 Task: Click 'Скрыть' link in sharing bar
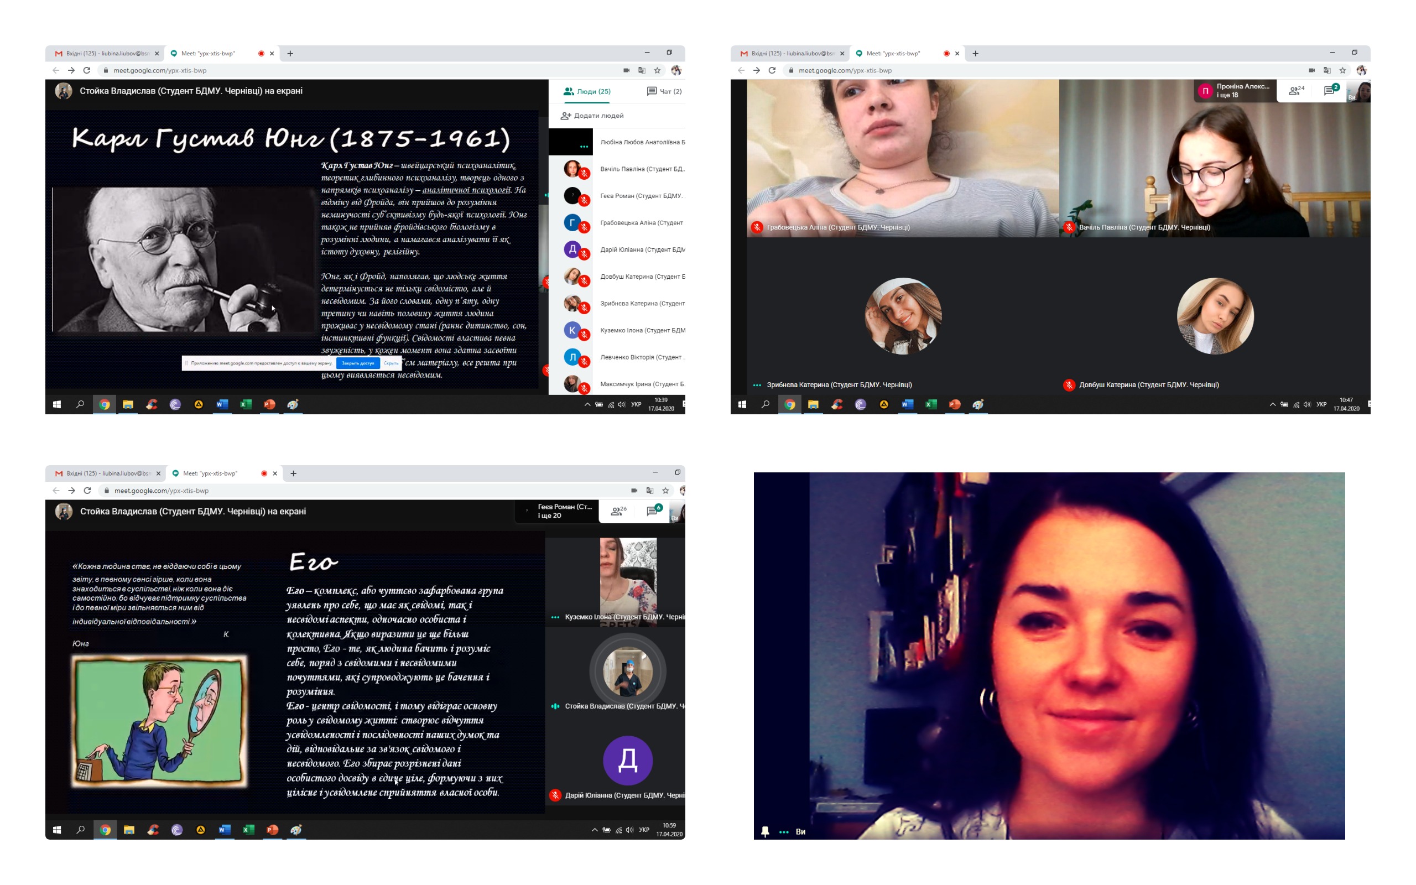point(391,363)
